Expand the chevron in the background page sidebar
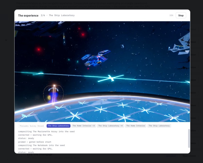 tap(6, 40)
